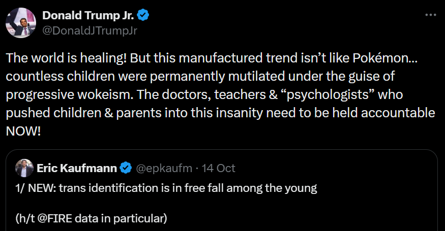Click verified badge next to Donald Trump Jr.

pyautogui.click(x=144, y=15)
